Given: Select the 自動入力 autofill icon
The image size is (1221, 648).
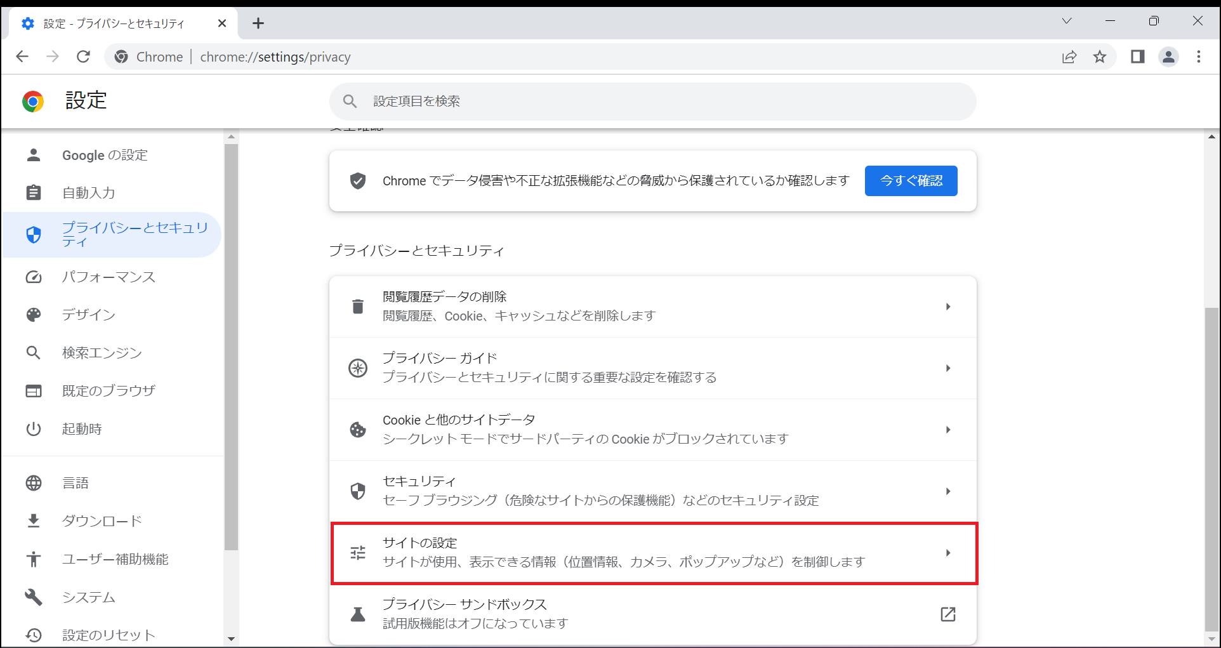Looking at the screenshot, I should (33, 192).
